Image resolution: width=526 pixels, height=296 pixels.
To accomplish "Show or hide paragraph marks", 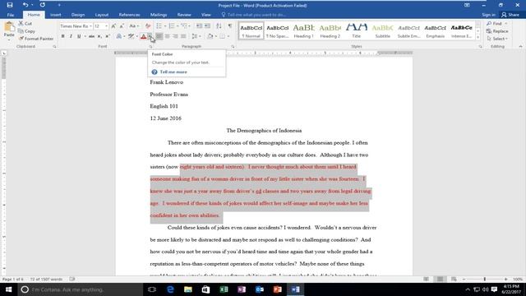I will pos(230,26).
